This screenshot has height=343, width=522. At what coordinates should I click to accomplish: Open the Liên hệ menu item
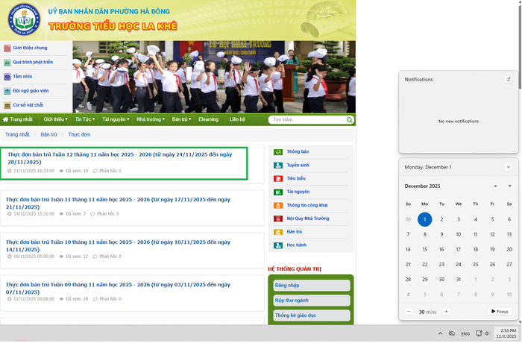coord(237,119)
